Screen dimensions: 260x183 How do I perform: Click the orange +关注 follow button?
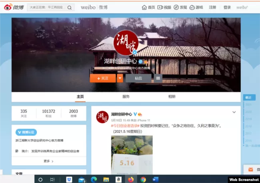point(103,78)
